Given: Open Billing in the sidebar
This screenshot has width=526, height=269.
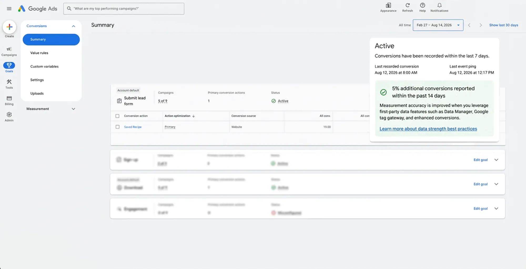Looking at the screenshot, I should 9,101.
